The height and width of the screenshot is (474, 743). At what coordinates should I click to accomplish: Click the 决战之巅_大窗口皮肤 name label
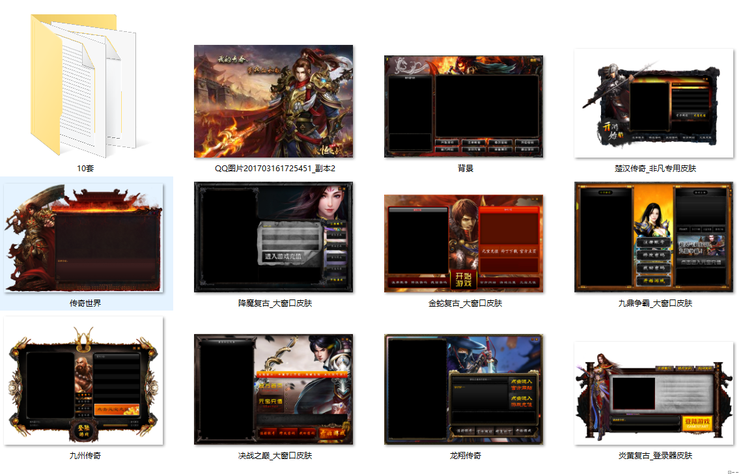[x=275, y=456]
